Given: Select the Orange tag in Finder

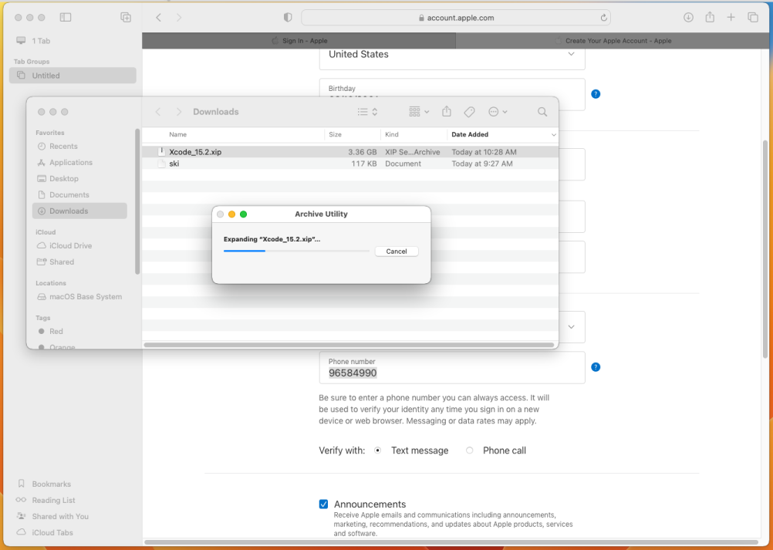Looking at the screenshot, I should point(79,346).
